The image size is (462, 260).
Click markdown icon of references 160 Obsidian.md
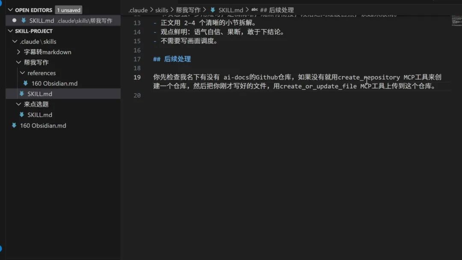click(x=26, y=83)
